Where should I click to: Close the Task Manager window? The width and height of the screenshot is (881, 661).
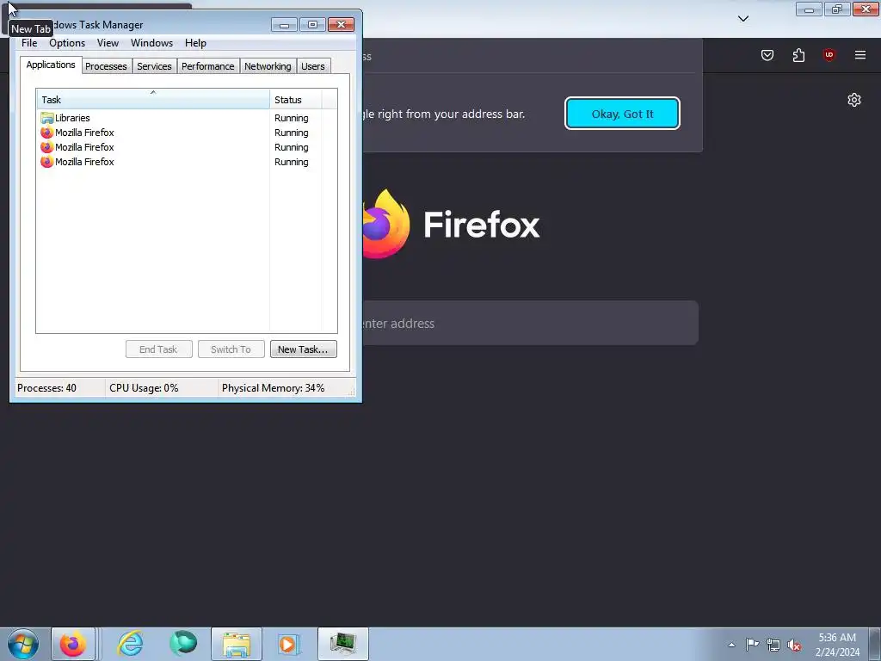[x=341, y=25]
